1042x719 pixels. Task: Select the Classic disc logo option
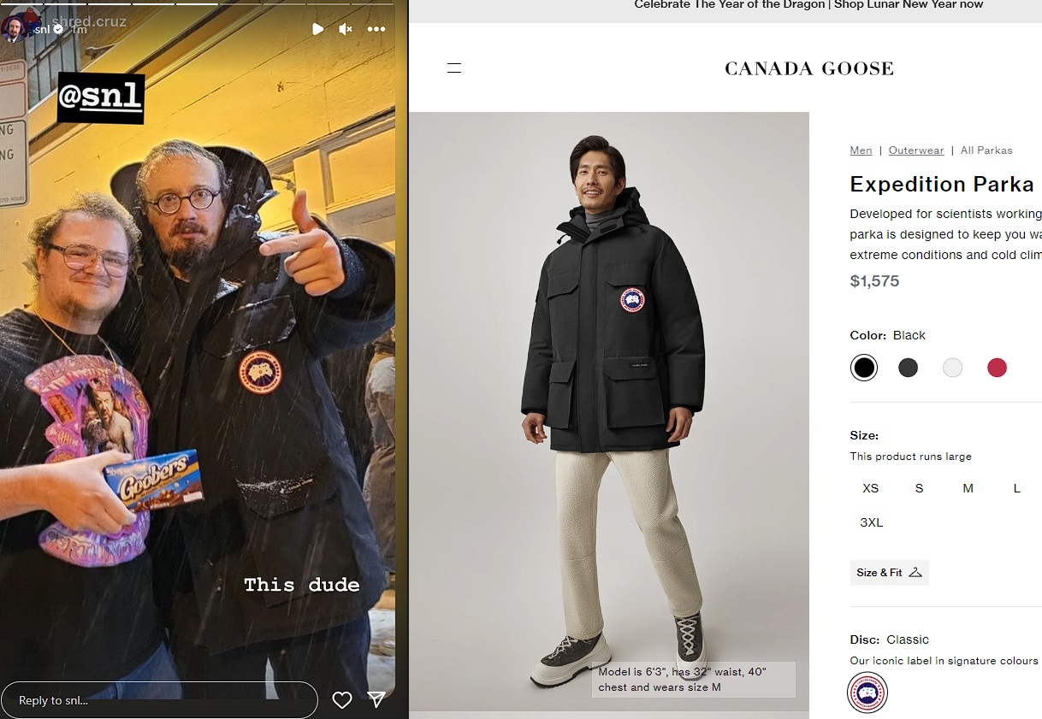867,692
